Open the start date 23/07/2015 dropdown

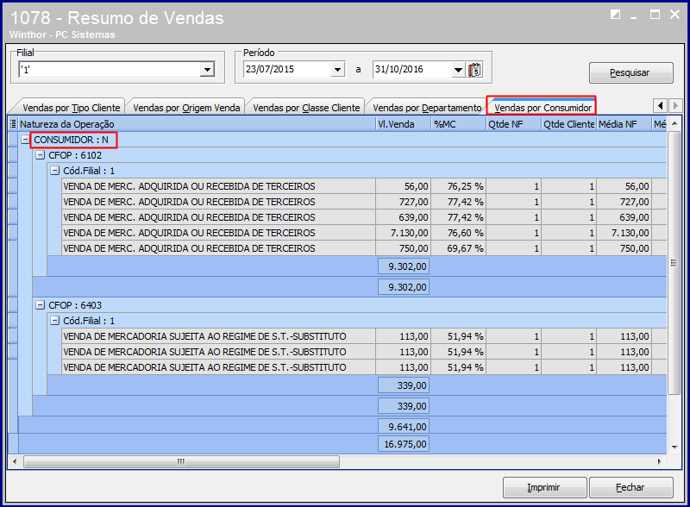[x=337, y=70]
